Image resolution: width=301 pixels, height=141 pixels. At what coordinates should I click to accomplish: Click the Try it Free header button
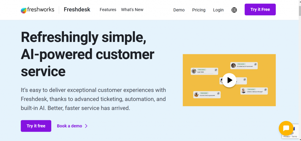tap(260, 9)
